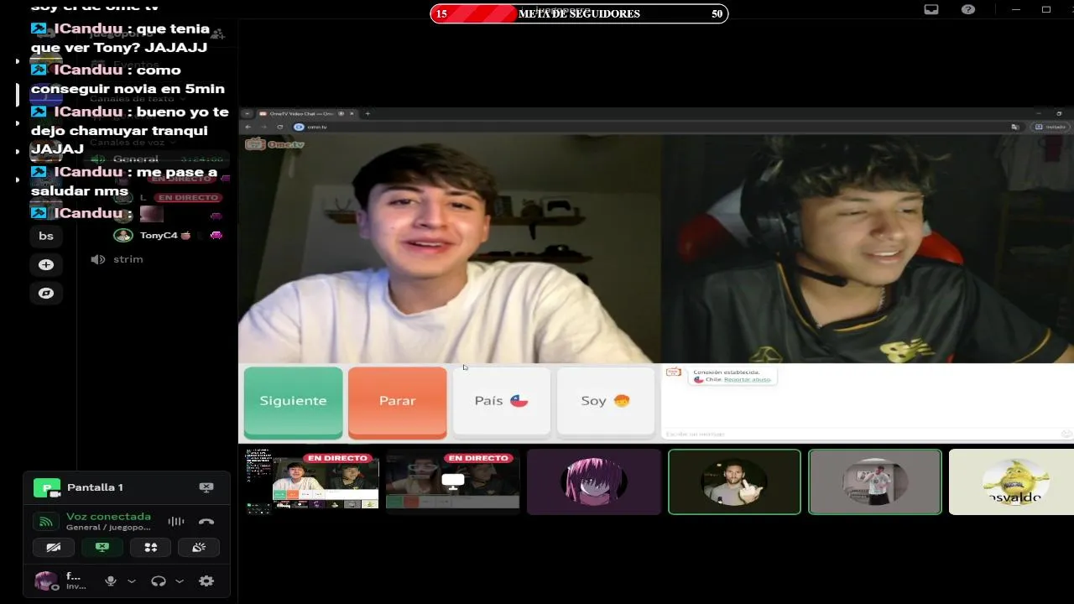The height and width of the screenshot is (604, 1074).
Task: Click browser back arrow in streamed window
Action: pyautogui.click(x=248, y=127)
